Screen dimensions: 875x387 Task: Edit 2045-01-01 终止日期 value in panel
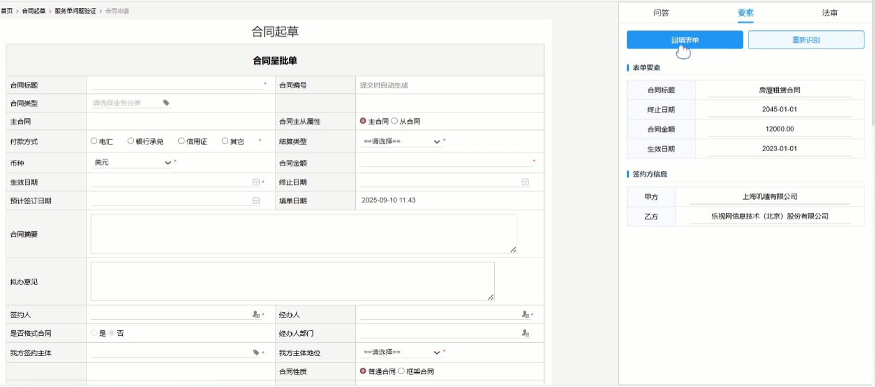(779, 110)
